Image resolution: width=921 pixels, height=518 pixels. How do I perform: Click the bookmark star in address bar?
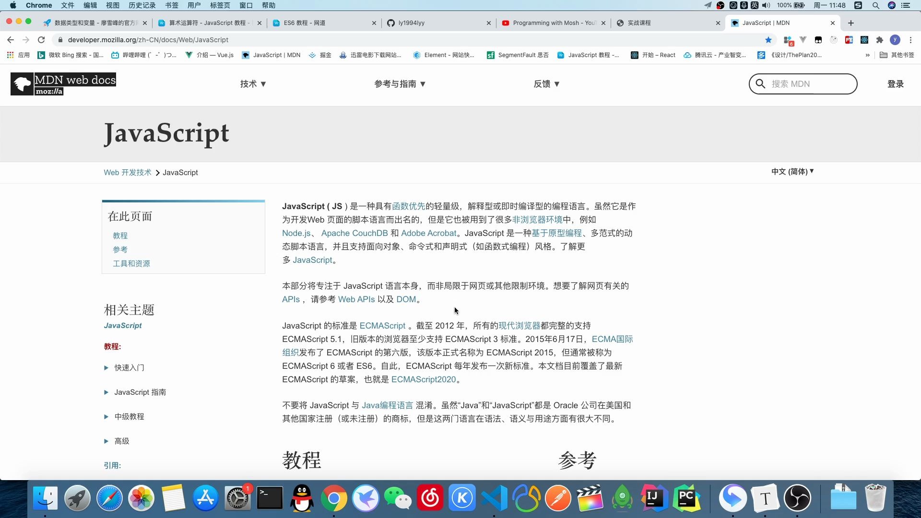point(768,40)
